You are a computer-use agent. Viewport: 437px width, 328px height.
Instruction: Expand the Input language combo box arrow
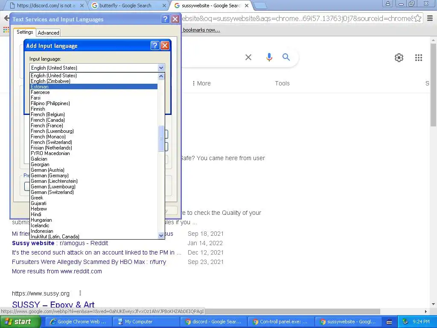(161, 68)
